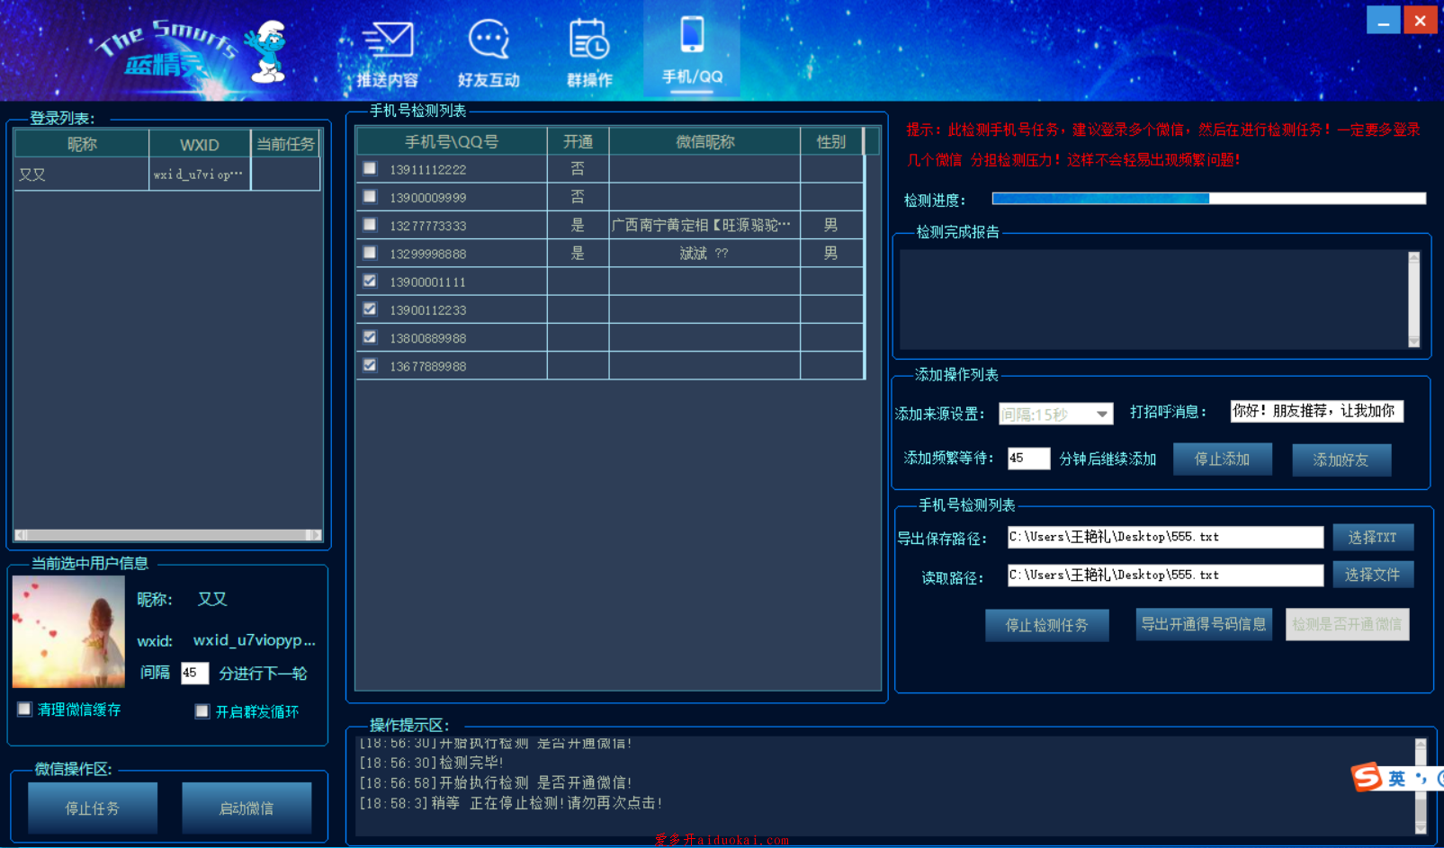Image resolution: width=1444 pixels, height=848 pixels.
Task: Open the 推送内容 envelope icon
Action: [x=388, y=41]
